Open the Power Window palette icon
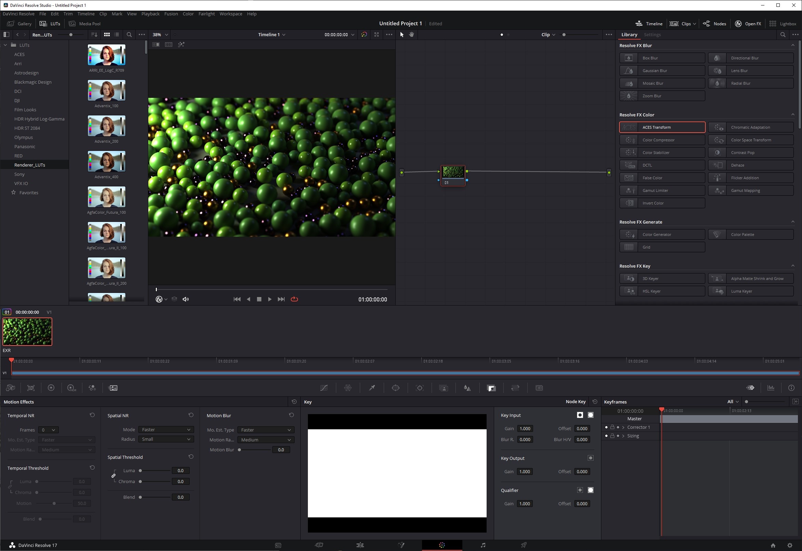 coord(396,388)
